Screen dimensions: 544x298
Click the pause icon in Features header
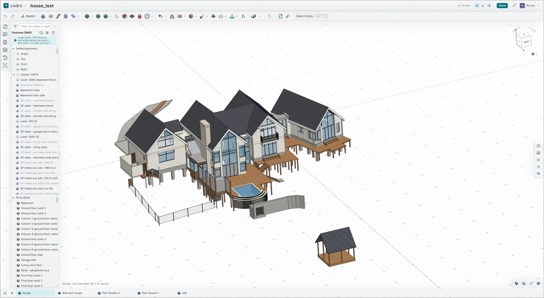47,33
